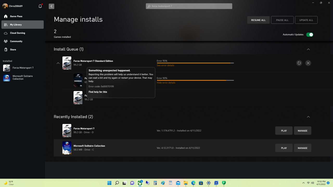Image resolution: width=333 pixels, height=187 pixels.
Task: Open the Chris200689 profile avatar
Action: pos(5,6)
